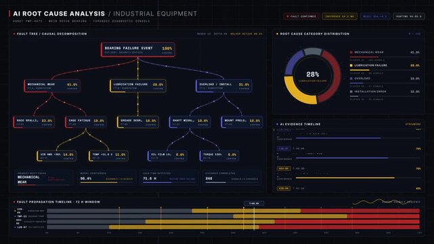
Task: Select the VIB-04 row label in propagation timeline
Action: pos(20,211)
